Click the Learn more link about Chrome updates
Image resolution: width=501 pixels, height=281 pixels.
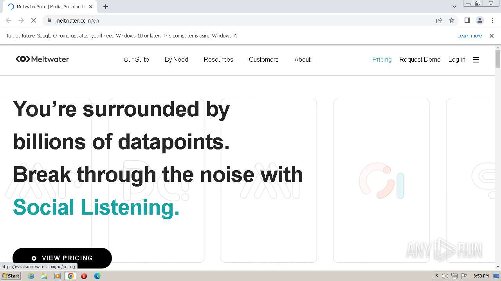[470, 36]
